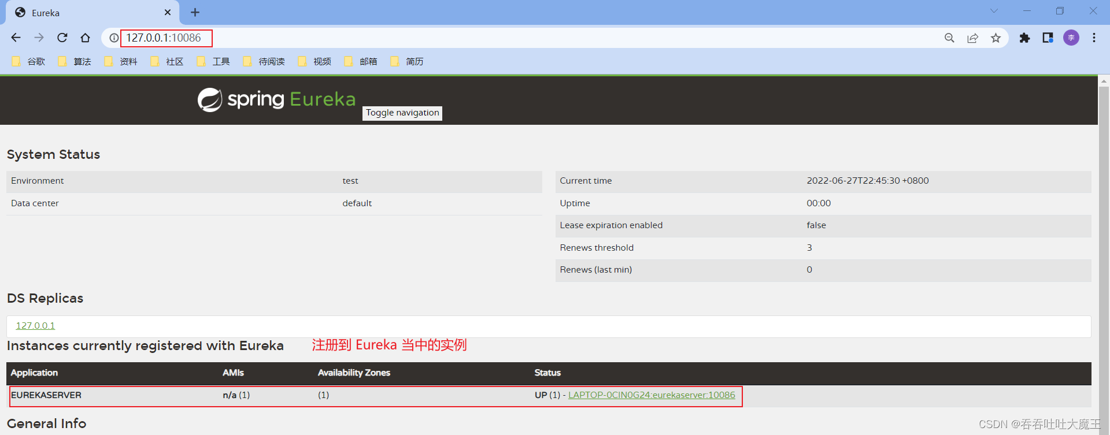Open the profile avatar menu
1110x435 pixels.
[1071, 38]
